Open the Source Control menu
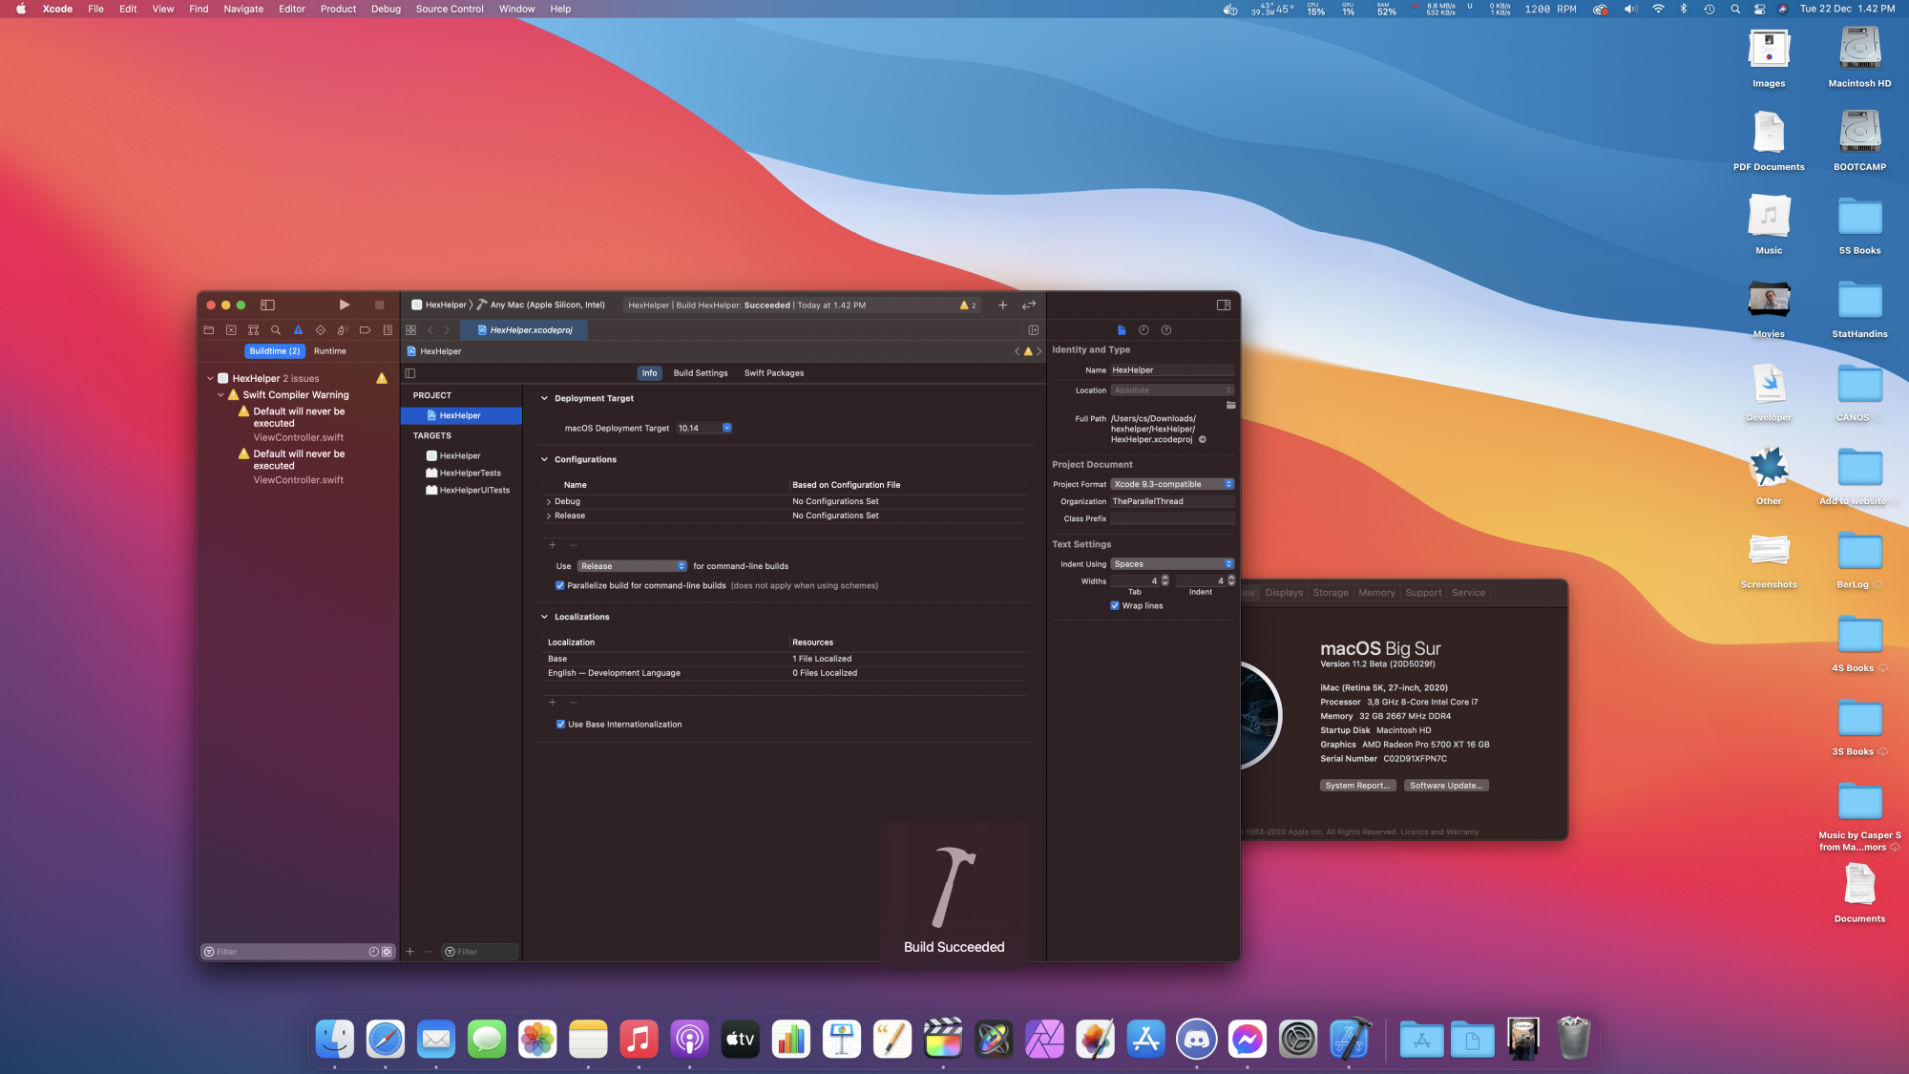The width and height of the screenshot is (1909, 1074). [x=450, y=9]
